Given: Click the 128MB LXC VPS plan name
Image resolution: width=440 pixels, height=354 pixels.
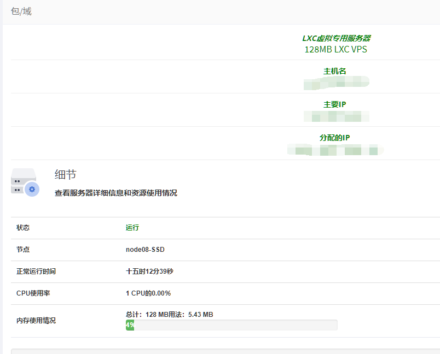Looking at the screenshot, I should click(336, 49).
